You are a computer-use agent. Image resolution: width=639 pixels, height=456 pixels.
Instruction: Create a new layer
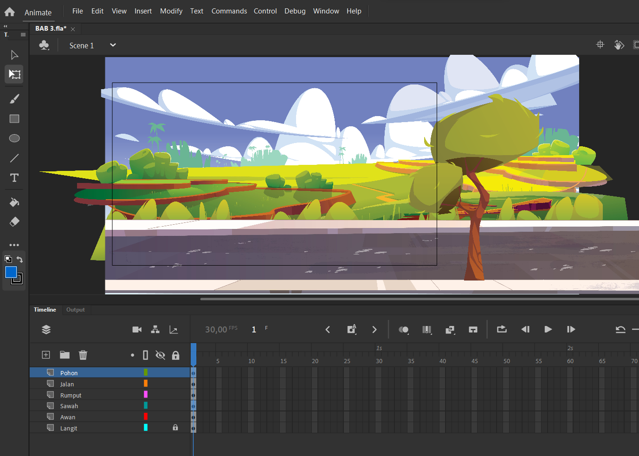point(46,355)
